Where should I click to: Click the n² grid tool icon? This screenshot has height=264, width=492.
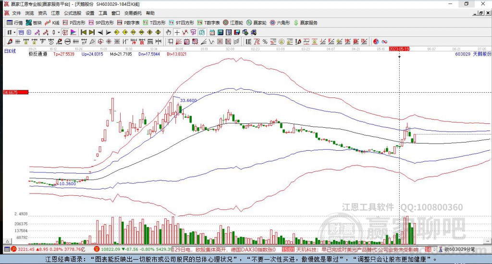coord(84,41)
